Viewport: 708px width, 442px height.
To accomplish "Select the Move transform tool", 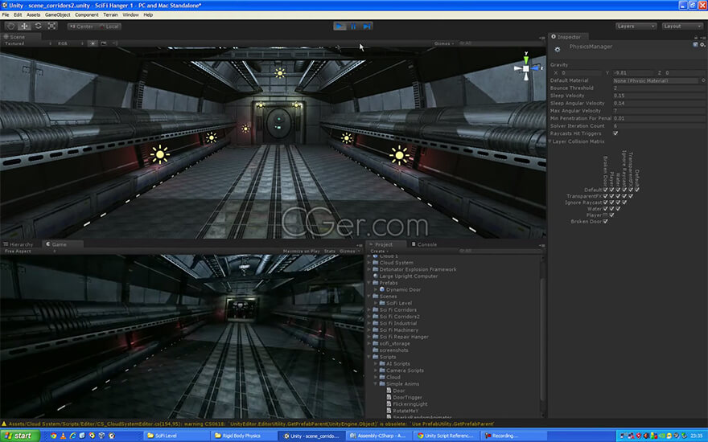I will (24, 27).
